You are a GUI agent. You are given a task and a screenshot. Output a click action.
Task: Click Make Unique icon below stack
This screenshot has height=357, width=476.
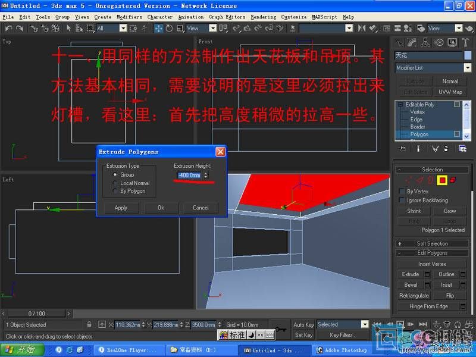tap(435, 148)
